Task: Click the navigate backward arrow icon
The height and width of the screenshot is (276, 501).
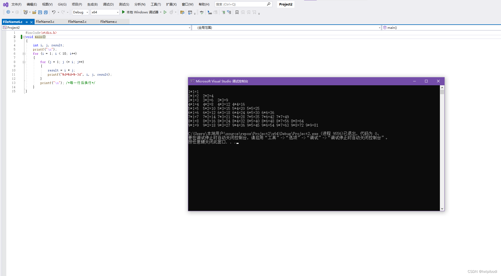Action: [8, 12]
